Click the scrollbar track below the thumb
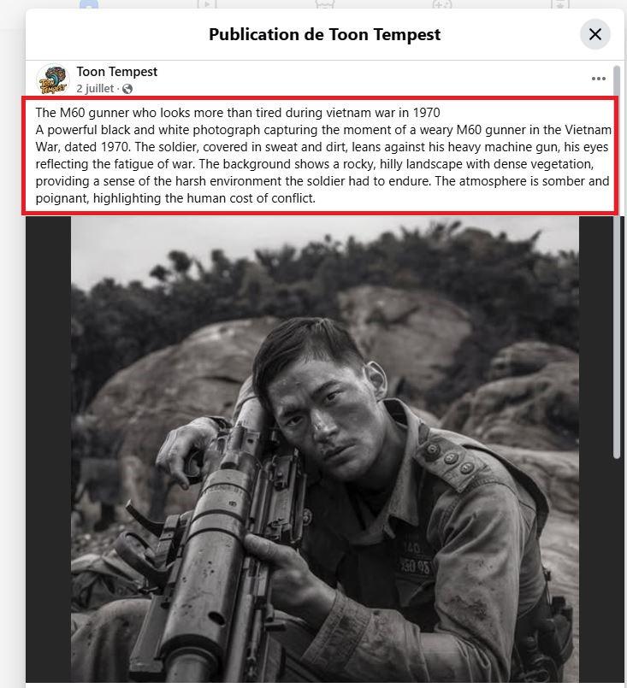Image resolution: width=627 pixels, height=688 pixels. click(617, 570)
